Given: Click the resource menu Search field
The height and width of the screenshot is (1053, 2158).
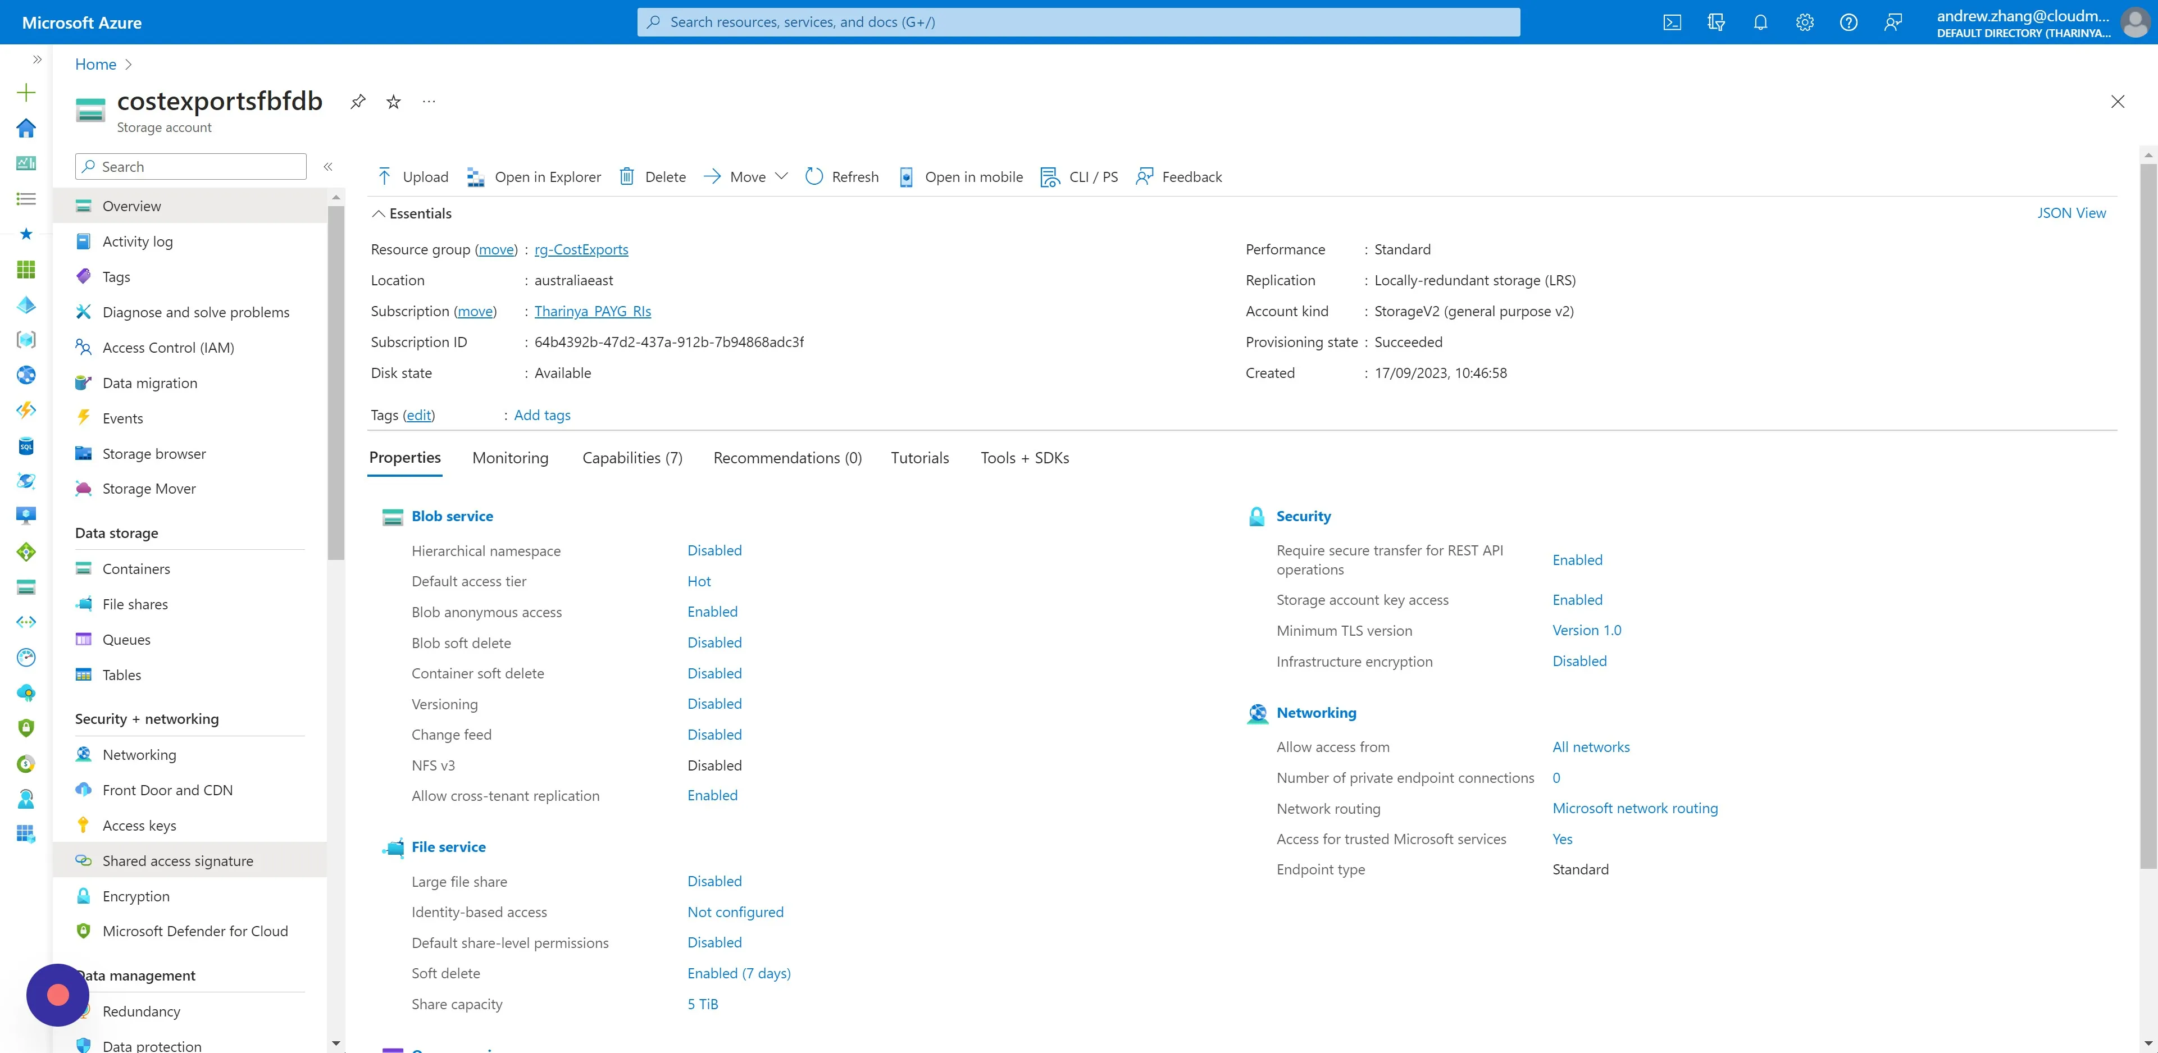Looking at the screenshot, I should click(x=191, y=167).
